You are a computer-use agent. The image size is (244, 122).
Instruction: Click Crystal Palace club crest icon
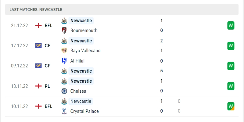point(64,111)
